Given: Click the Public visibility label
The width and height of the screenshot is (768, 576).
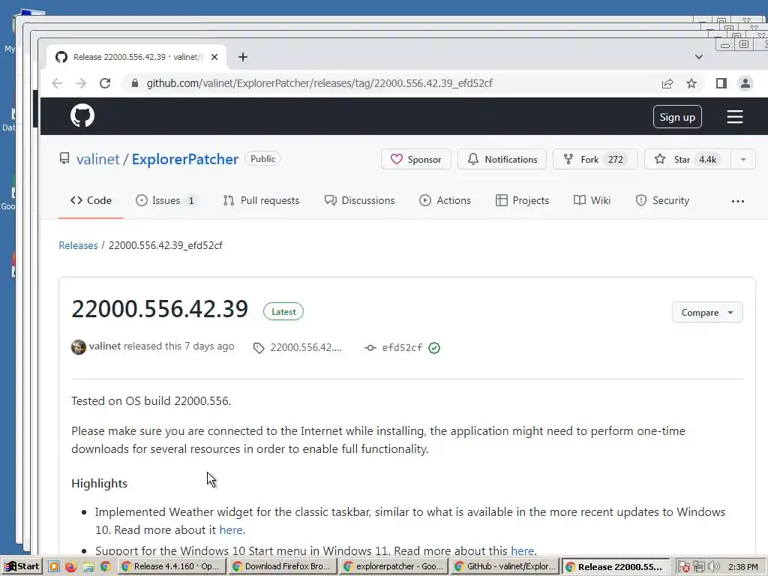Looking at the screenshot, I should [262, 159].
